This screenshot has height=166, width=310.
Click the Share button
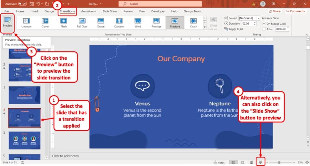coord(274,11)
